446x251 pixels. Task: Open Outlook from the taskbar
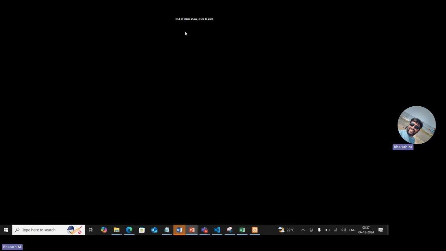point(154,230)
